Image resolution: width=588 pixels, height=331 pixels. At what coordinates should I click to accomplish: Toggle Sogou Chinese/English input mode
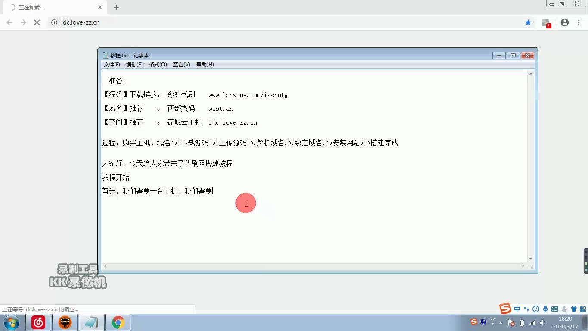[x=517, y=309]
